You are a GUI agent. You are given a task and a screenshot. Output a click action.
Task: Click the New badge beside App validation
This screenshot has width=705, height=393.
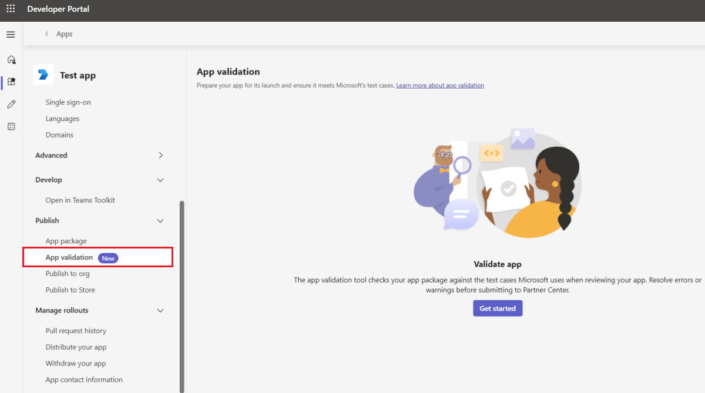coord(108,258)
